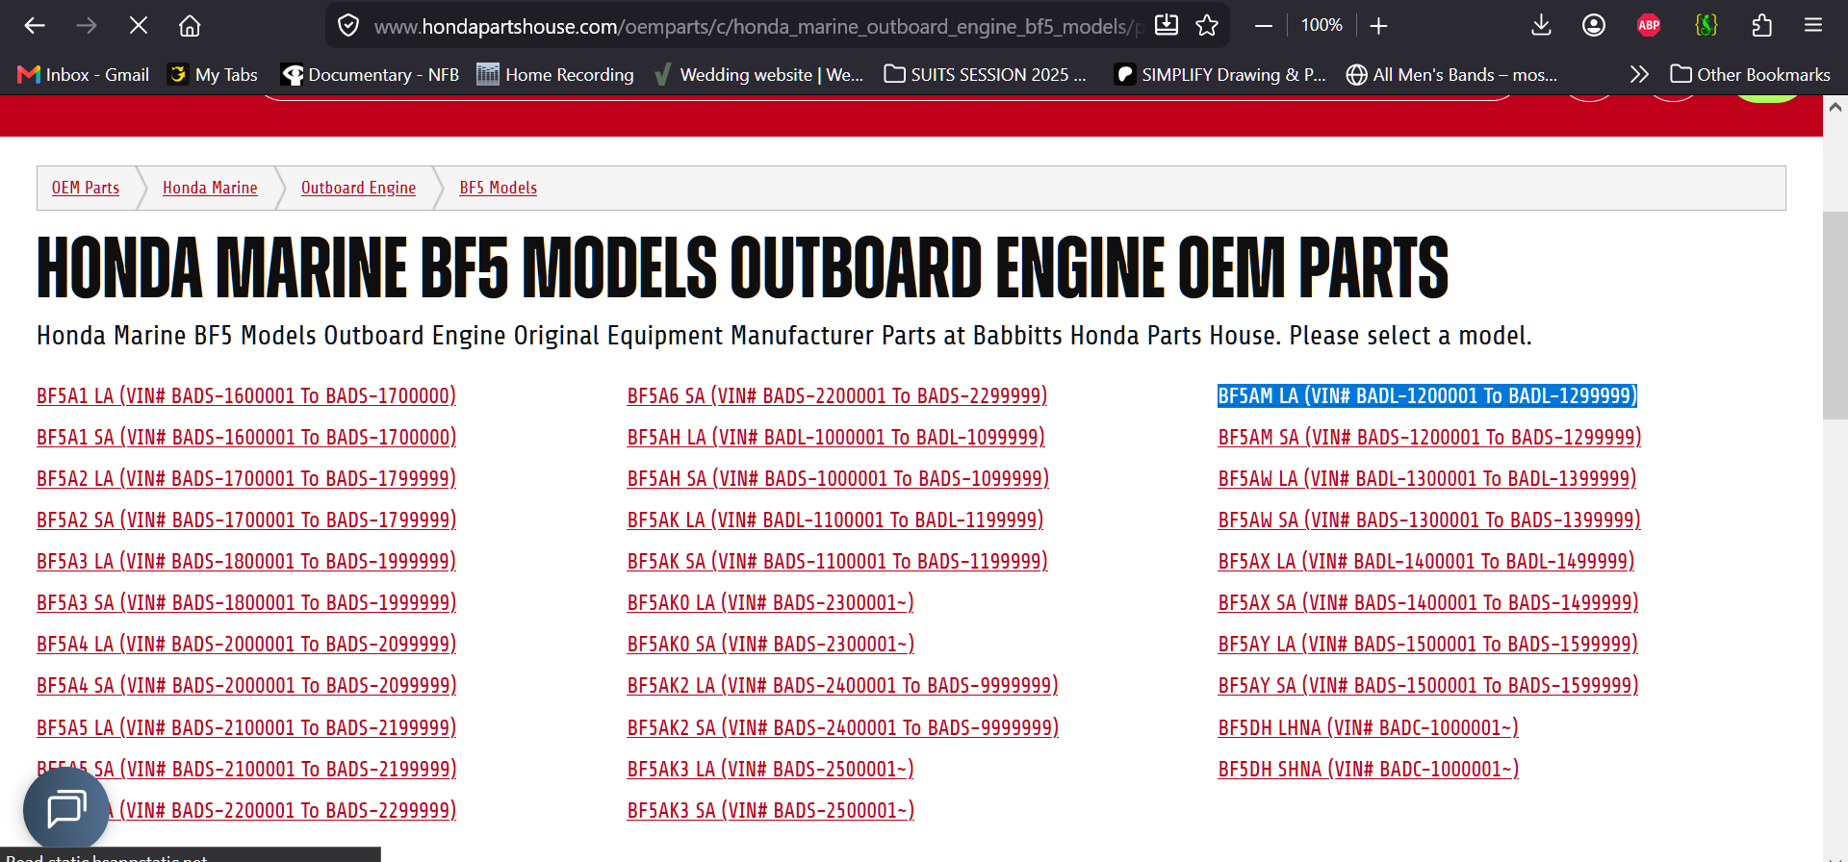The width and height of the screenshot is (1848, 862).
Task: Open the My Tabs bookmark
Action: (x=213, y=75)
